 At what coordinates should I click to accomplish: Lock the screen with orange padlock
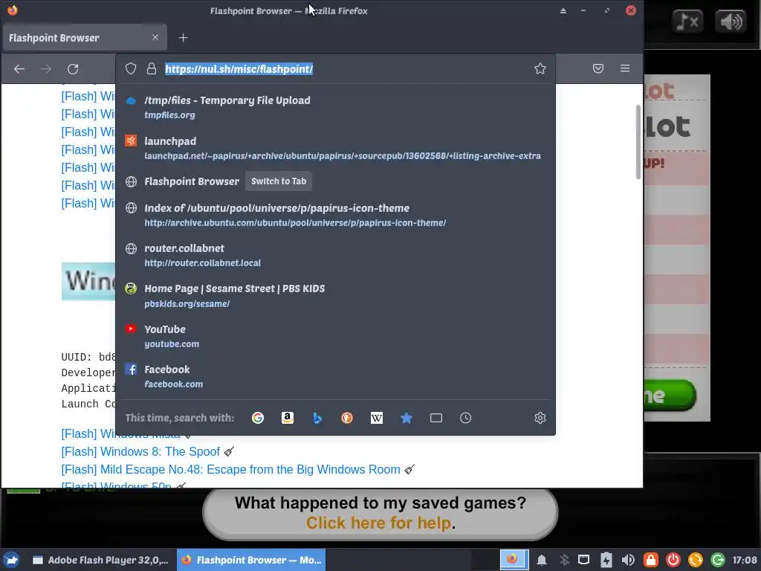point(650,560)
